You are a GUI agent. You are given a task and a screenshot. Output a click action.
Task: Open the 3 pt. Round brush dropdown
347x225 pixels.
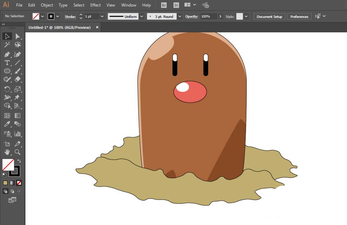180,16
